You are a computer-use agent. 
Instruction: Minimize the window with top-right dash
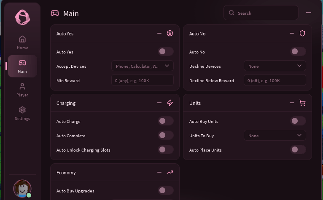pos(308,13)
